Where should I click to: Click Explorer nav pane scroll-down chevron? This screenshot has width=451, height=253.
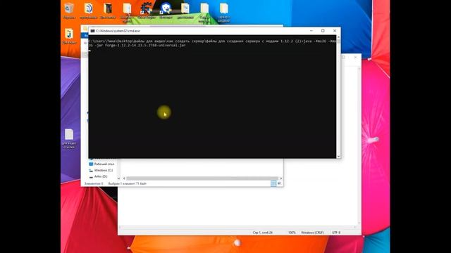[x=118, y=179]
